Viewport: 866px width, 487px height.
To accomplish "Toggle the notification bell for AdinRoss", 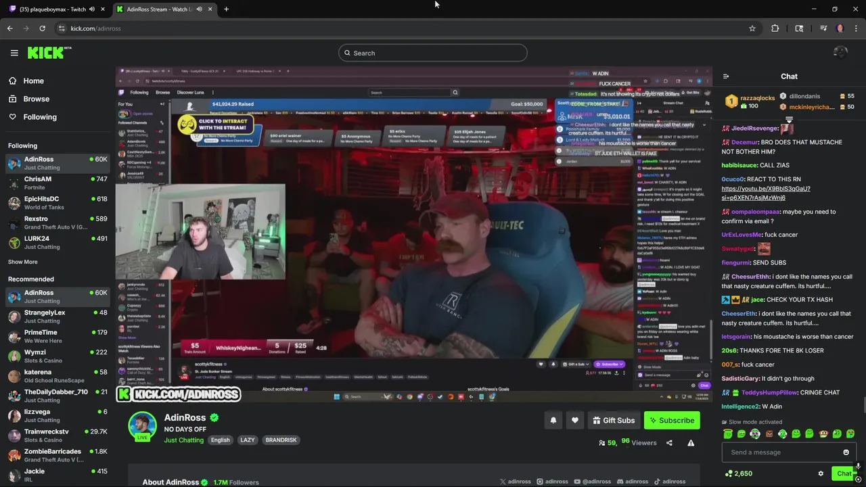I will pyautogui.click(x=553, y=421).
